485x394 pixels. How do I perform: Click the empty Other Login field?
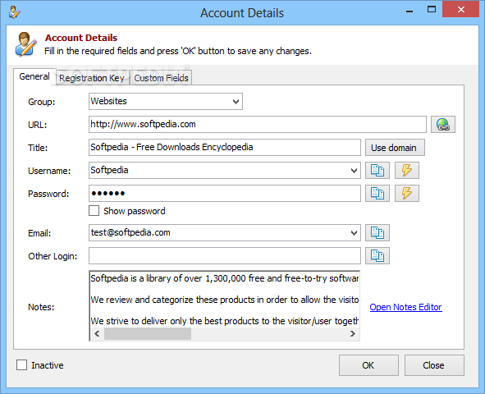pos(225,256)
